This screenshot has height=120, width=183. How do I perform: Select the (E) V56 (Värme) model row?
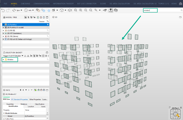(x=26, y=36)
